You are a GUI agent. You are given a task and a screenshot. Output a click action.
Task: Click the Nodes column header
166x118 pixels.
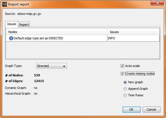pyautogui.click(x=57, y=32)
